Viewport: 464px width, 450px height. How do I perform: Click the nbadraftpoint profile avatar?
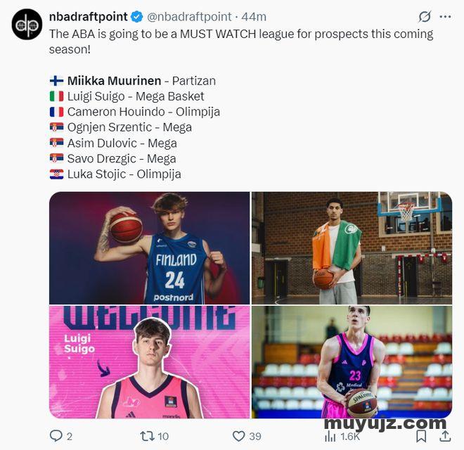pos(27,25)
